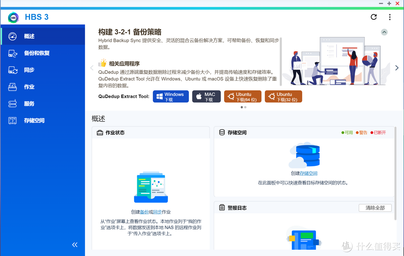
Task: Click the green 可用 status indicator
Action: pyautogui.click(x=347, y=132)
